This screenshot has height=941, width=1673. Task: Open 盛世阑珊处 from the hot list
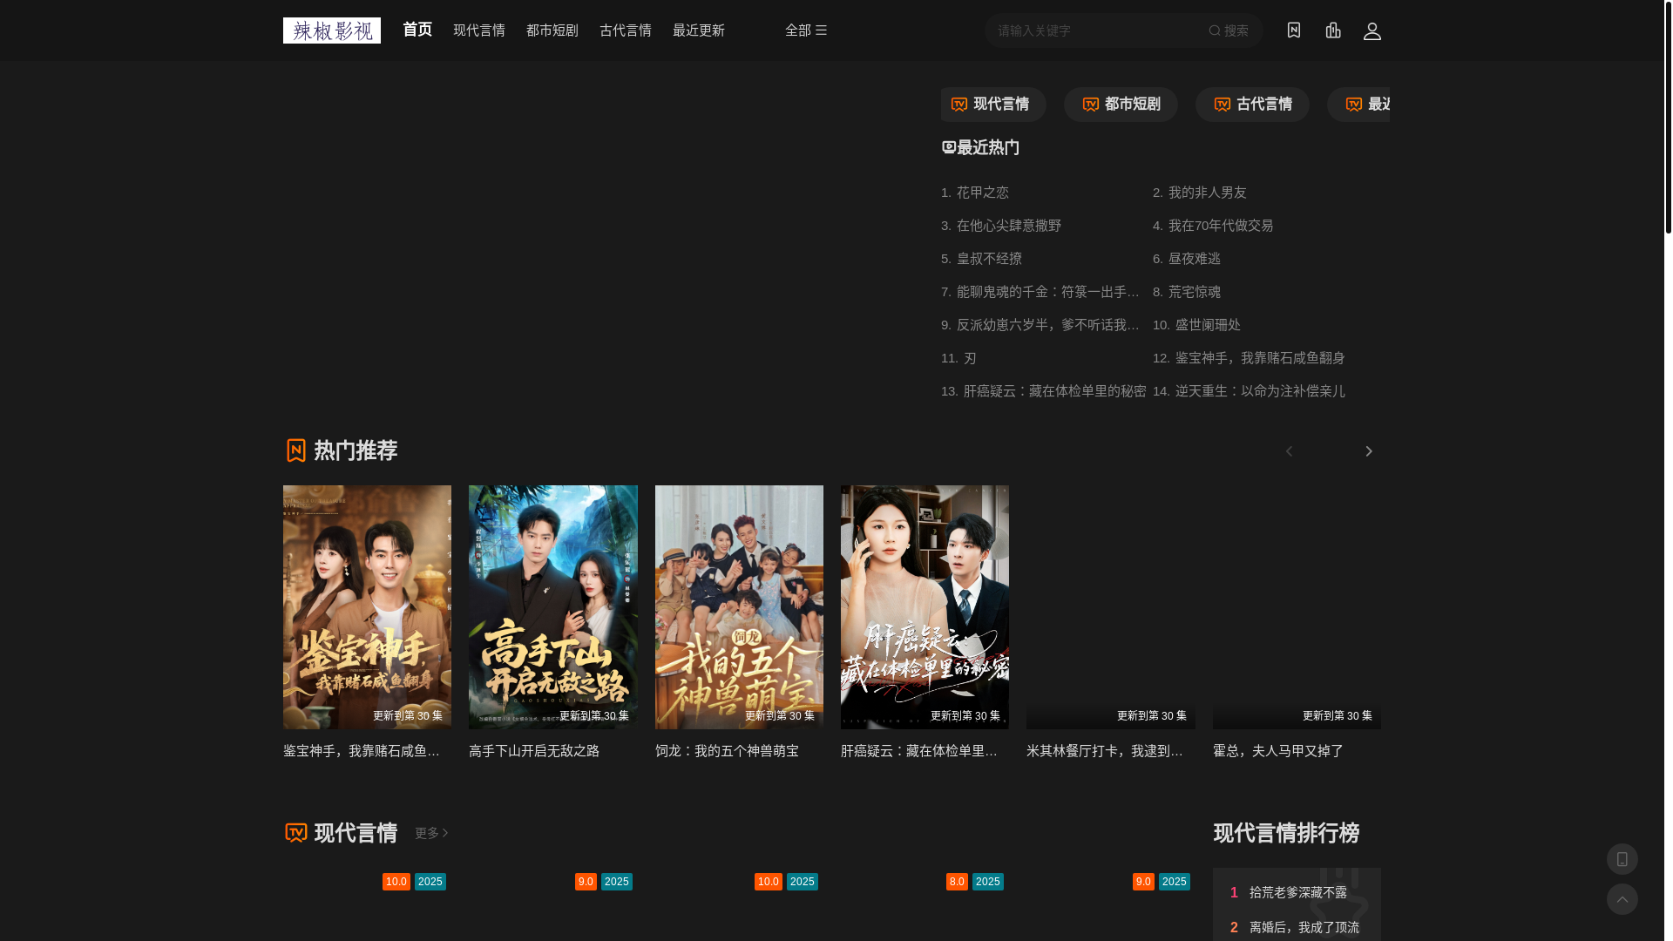[1207, 325]
